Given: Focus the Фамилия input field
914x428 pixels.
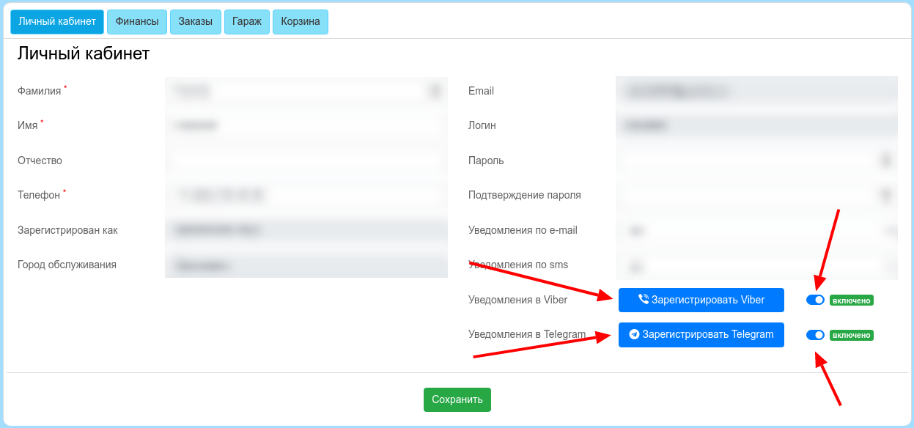Looking at the screenshot, I should coord(306,91).
